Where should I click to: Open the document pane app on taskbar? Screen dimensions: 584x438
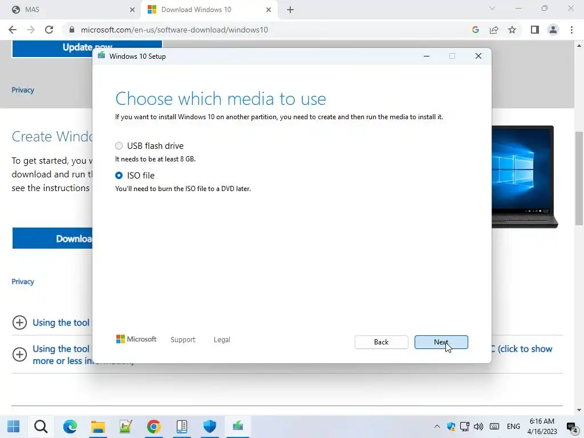coord(182,426)
